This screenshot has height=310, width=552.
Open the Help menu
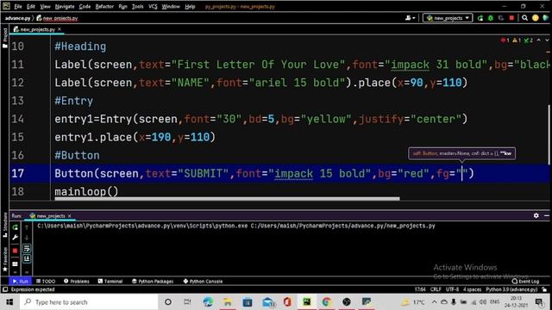190,6
